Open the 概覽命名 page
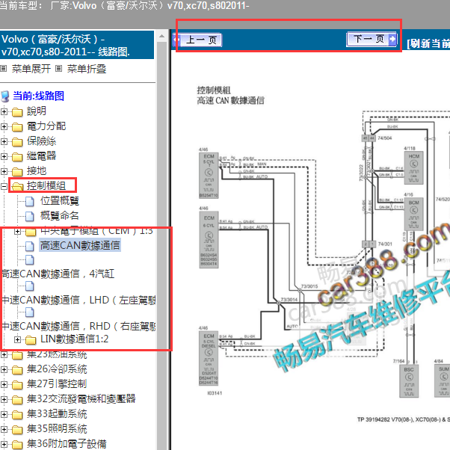 [x=59, y=216]
